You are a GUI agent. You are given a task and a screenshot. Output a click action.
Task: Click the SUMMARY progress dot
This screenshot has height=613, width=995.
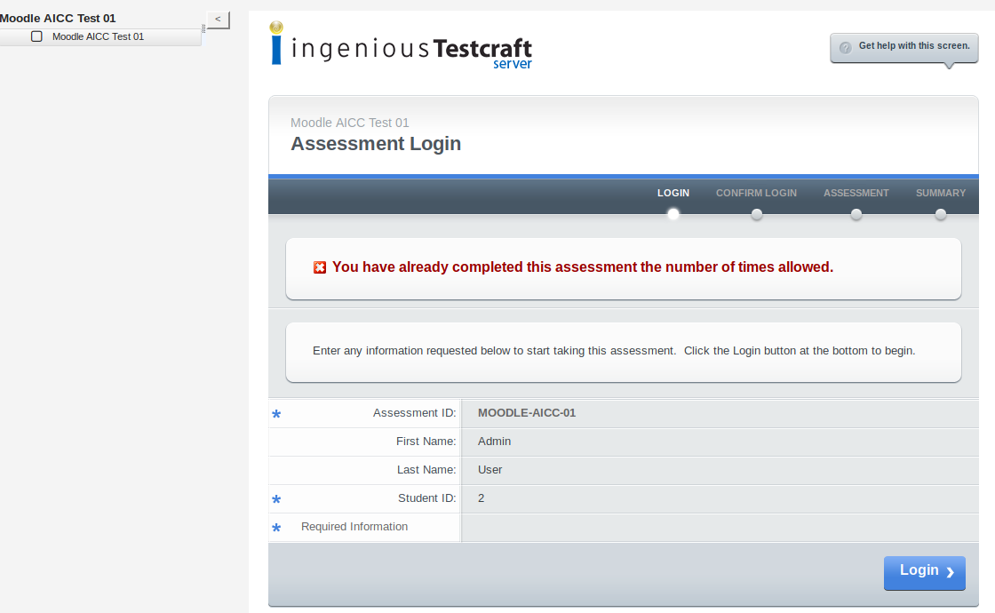coord(941,214)
